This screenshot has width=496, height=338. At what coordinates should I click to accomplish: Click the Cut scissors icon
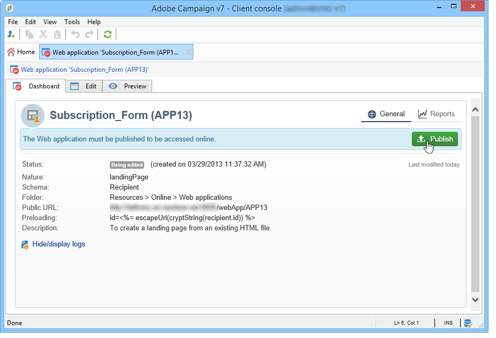[43, 34]
